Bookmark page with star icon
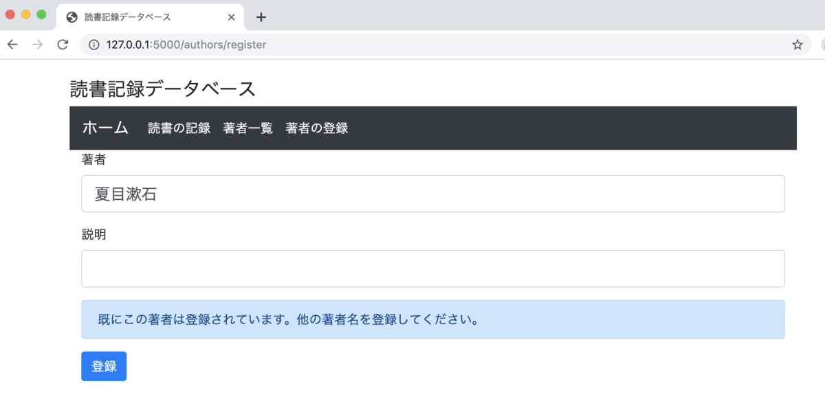Screen dimensions: 825x410 [x=797, y=45]
